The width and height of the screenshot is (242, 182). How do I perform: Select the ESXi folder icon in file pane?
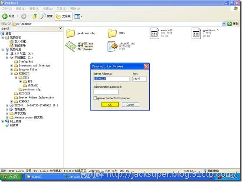tap(112, 33)
